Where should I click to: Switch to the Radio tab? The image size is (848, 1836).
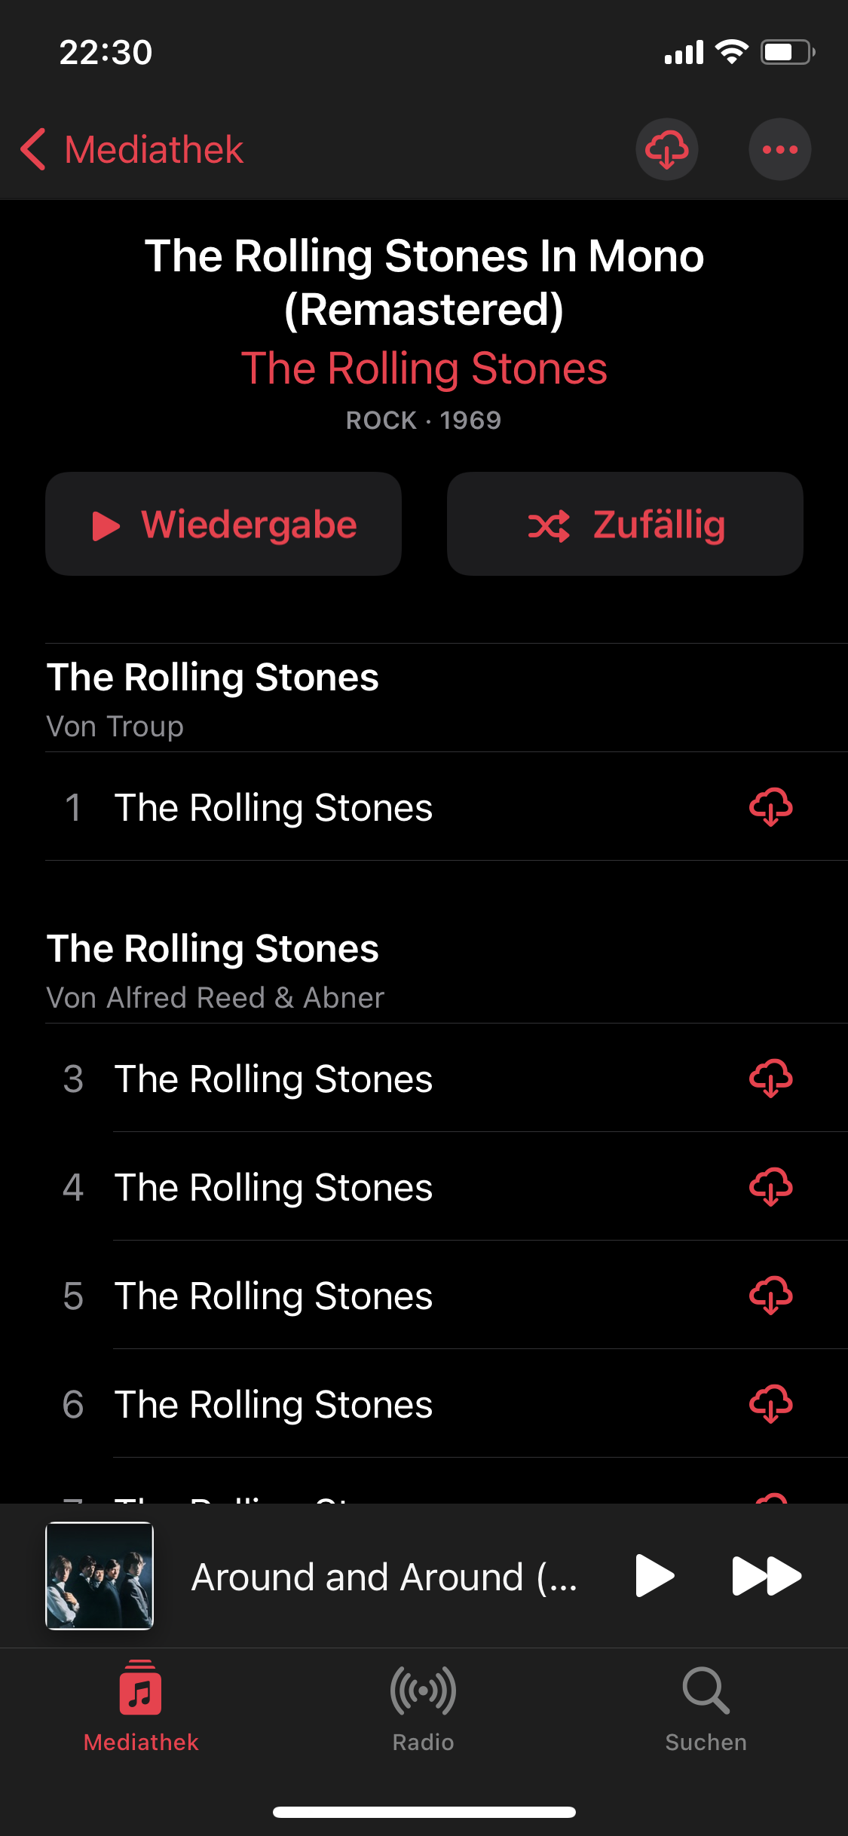click(423, 1707)
